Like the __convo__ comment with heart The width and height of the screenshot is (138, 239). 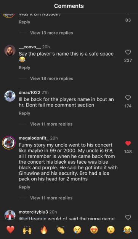[128, 52]
